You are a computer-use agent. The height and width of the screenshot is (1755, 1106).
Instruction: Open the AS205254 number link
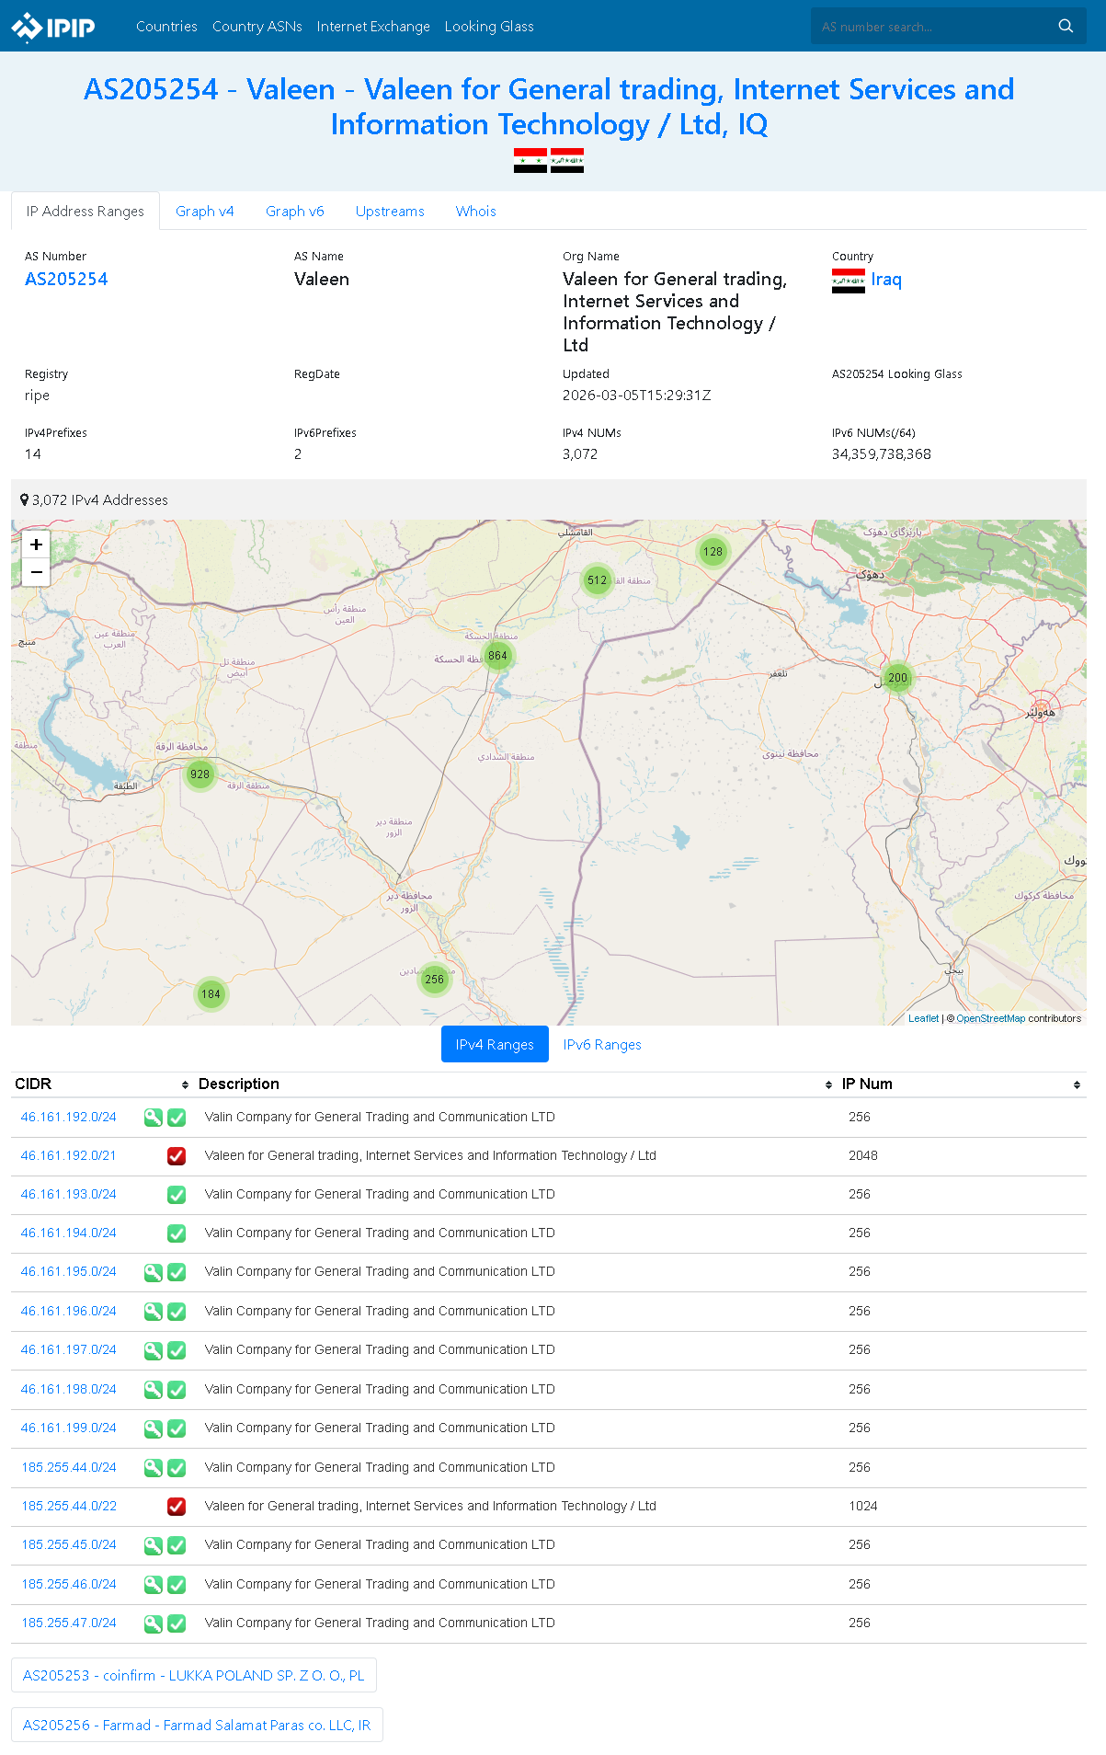pos(66,280)
